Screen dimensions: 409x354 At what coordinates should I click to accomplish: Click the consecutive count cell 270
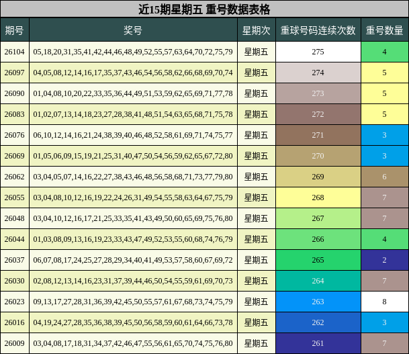click(x=318, y=156)
